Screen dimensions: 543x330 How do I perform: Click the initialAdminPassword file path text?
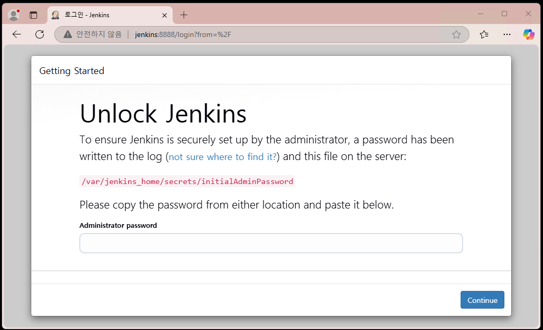click(187, 181)
